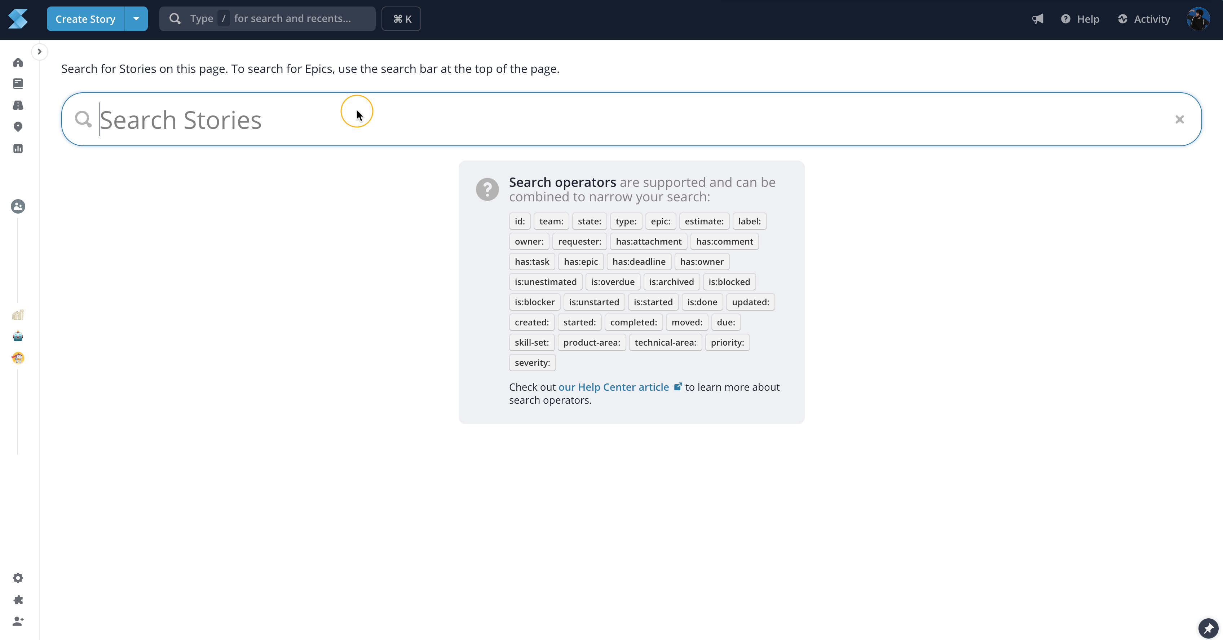Insert the technical-area: search operator
The width and height of the screenshot is (1223, 640).
(x=665, y=343)
